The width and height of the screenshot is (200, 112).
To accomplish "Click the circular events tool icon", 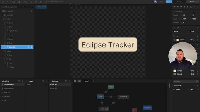I will click(36, 2).
